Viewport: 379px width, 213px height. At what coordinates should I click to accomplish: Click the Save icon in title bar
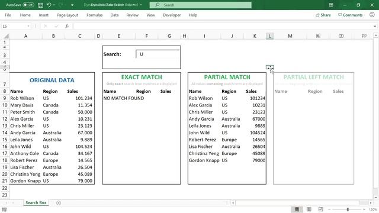(40, 5)
